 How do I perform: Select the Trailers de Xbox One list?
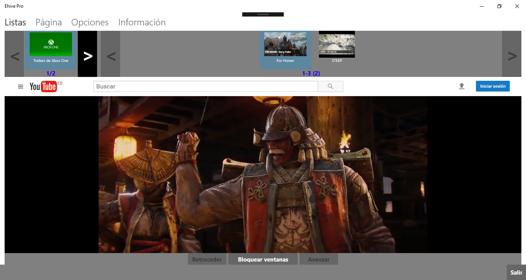coord(51,50)
